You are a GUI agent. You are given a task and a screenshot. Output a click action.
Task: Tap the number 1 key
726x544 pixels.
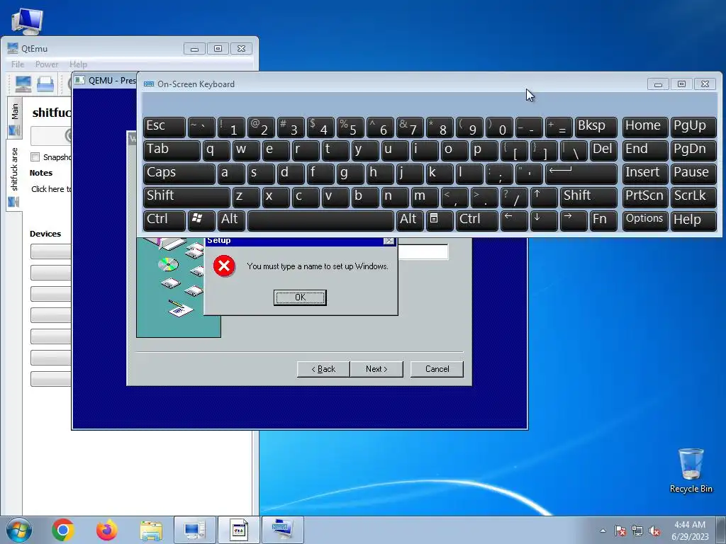232,127
